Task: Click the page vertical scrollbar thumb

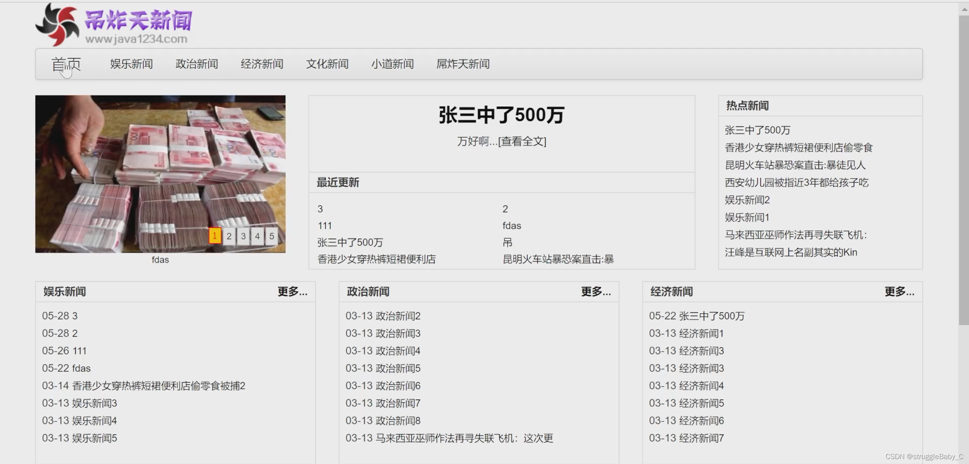Action: point(963,171)
